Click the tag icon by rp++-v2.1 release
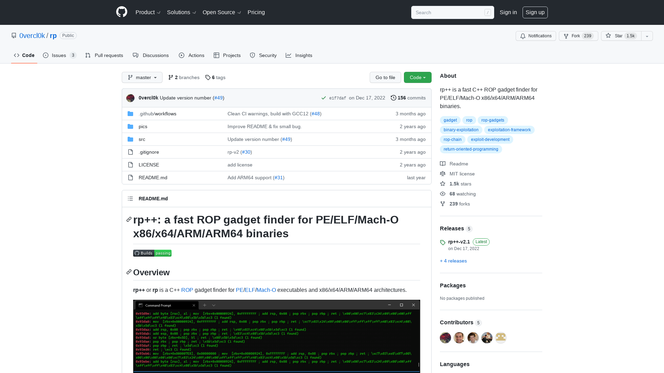 point(443,242)
